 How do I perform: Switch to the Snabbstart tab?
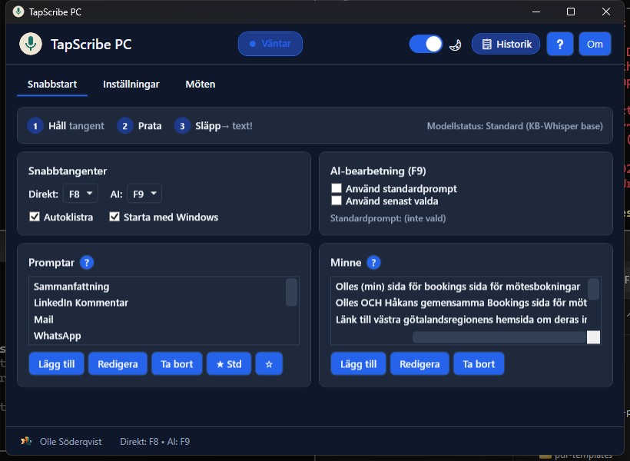coord(52,84)
